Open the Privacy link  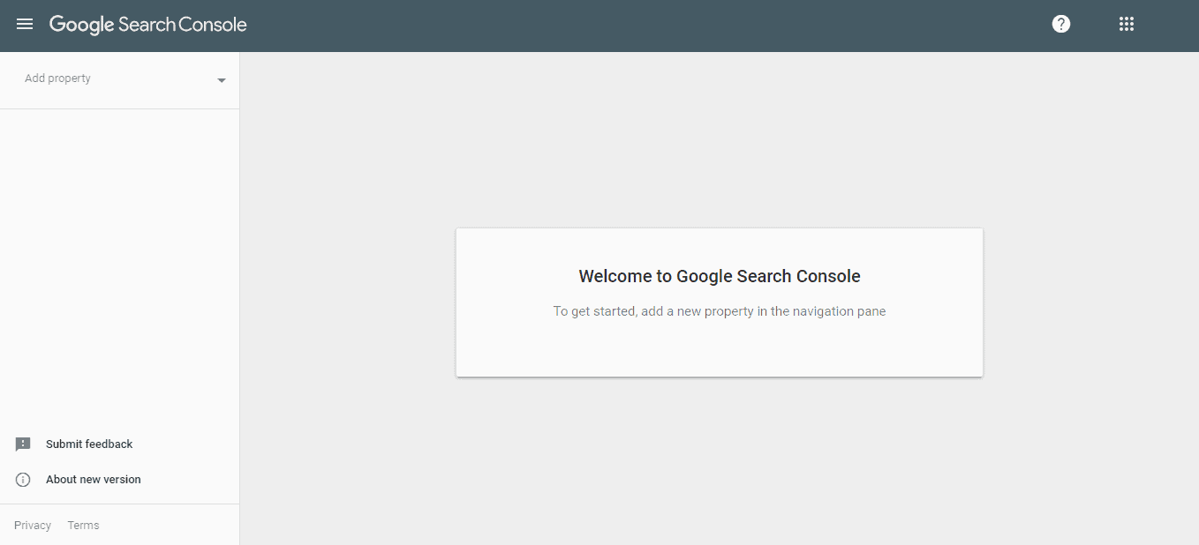(33, 526)
